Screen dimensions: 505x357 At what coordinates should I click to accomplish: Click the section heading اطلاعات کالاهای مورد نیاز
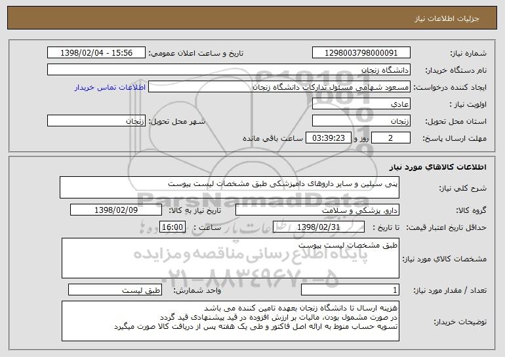(x=437, y=167)
